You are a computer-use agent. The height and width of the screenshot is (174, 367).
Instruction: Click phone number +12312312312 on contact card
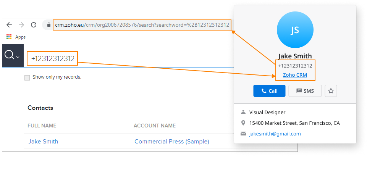pos(295,66)
